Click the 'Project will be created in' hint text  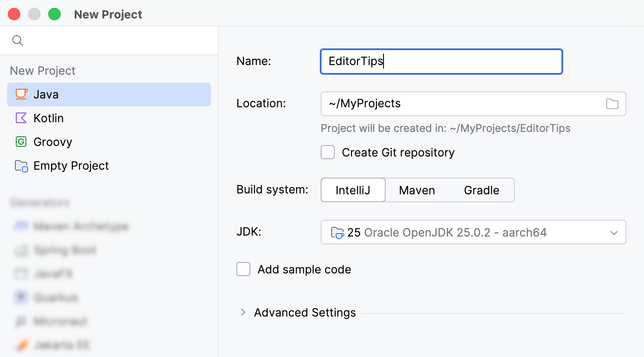pyautogui.click(x=445, y=128)
